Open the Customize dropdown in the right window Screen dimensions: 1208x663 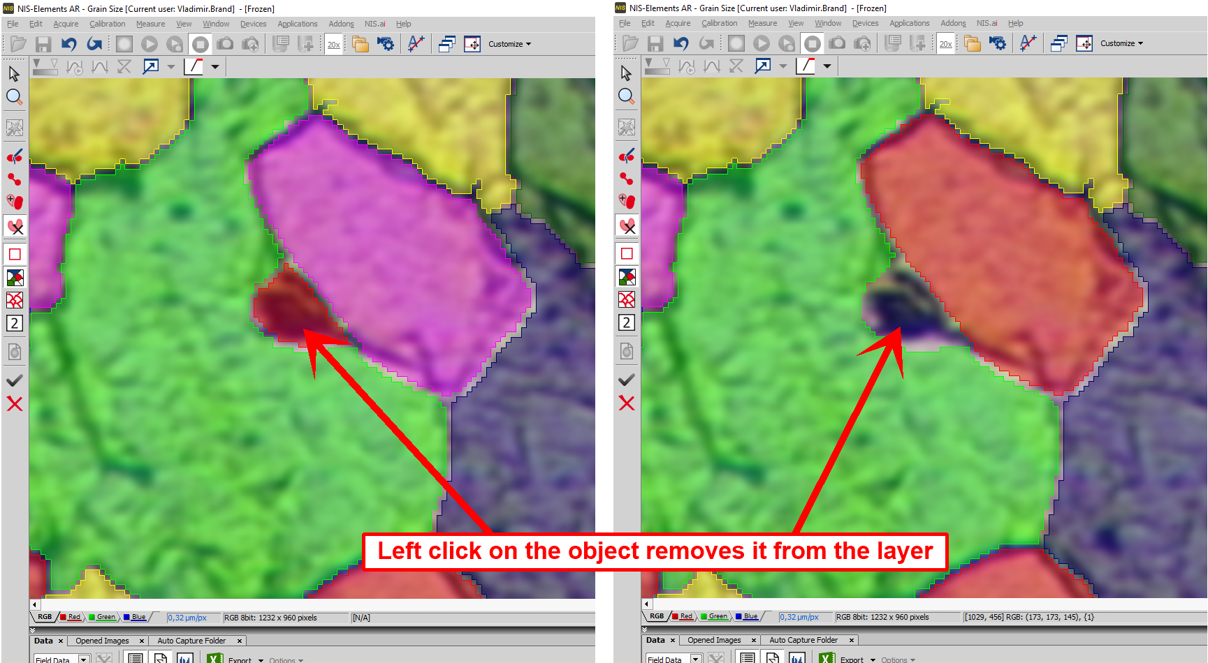click(x=1121, y=43)
